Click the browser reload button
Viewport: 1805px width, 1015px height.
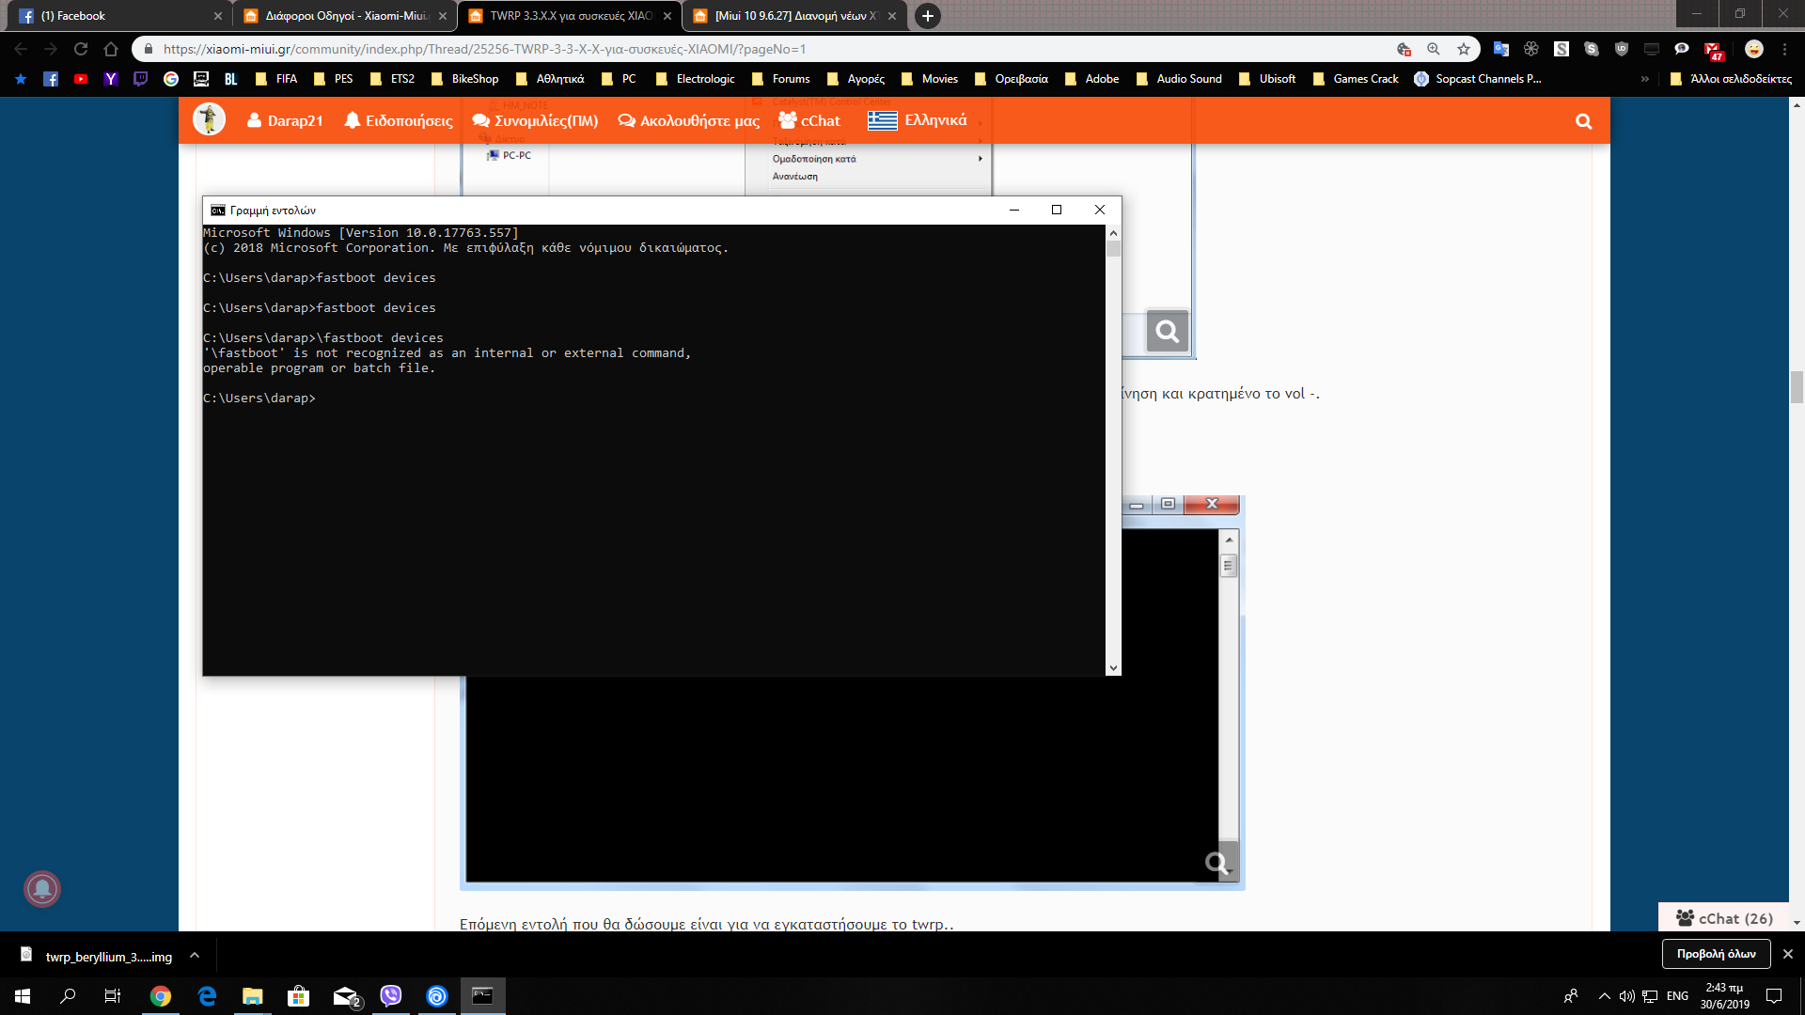tap(81, 49)
